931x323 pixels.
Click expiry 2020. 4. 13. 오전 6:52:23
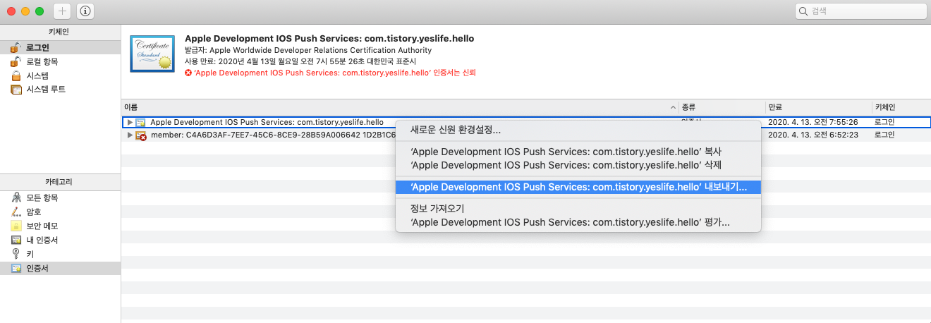coord(813,135)
